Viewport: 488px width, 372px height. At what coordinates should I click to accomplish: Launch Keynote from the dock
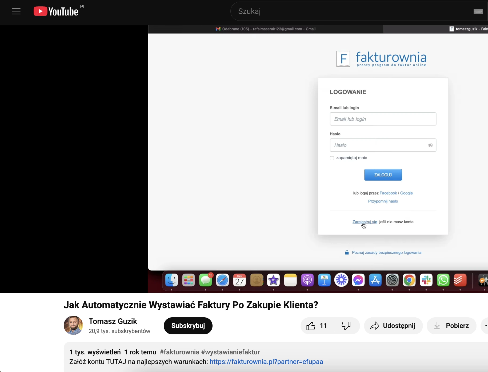(324, 280)
